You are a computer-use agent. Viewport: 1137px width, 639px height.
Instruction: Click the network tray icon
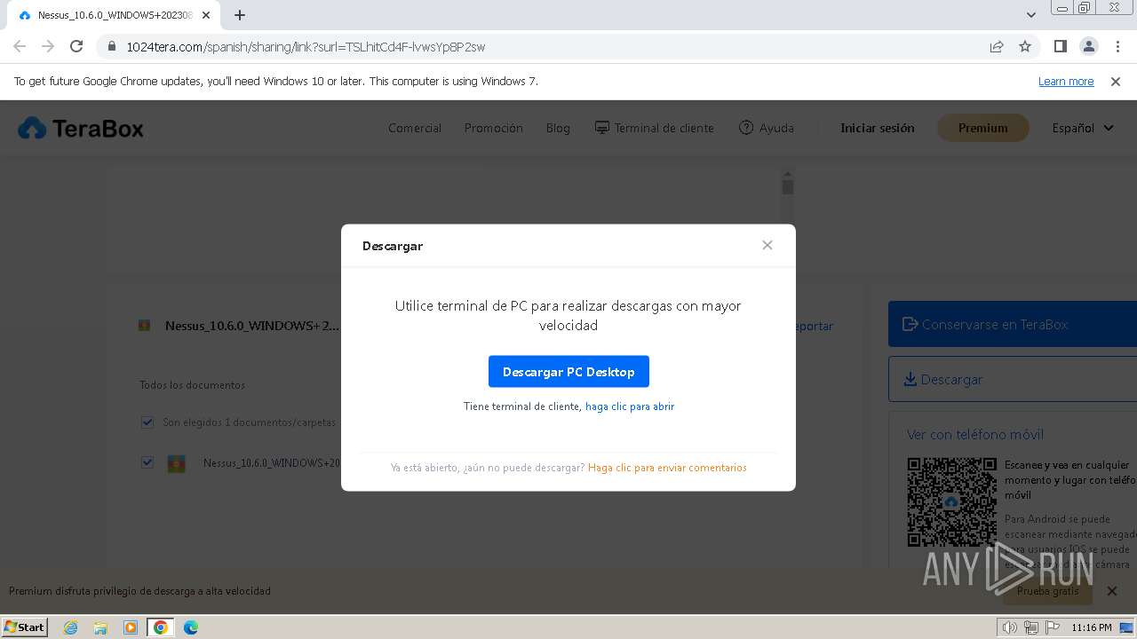1031,627
